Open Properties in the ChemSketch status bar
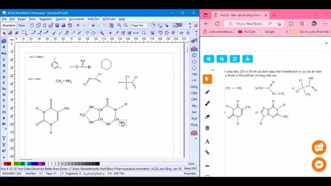The image size is (331, 186). click(x=190, y=174)
